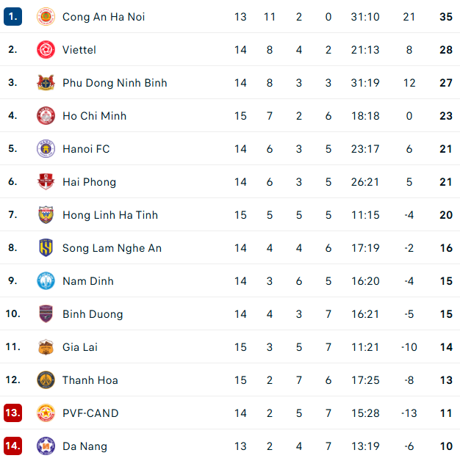Click the Nam Dinh club crest
The image size is (460, 461).
point(46,281)
